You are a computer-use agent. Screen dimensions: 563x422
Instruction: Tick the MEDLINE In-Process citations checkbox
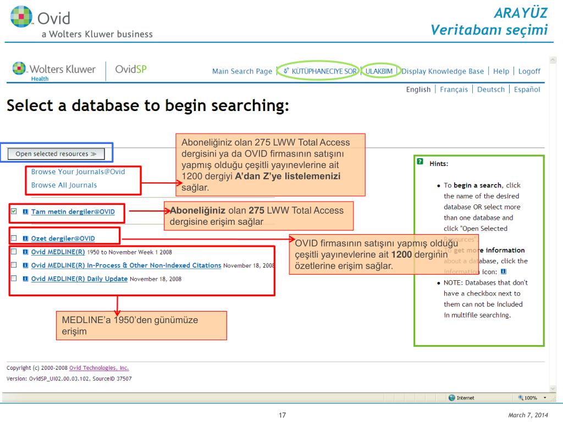(14, 265)
